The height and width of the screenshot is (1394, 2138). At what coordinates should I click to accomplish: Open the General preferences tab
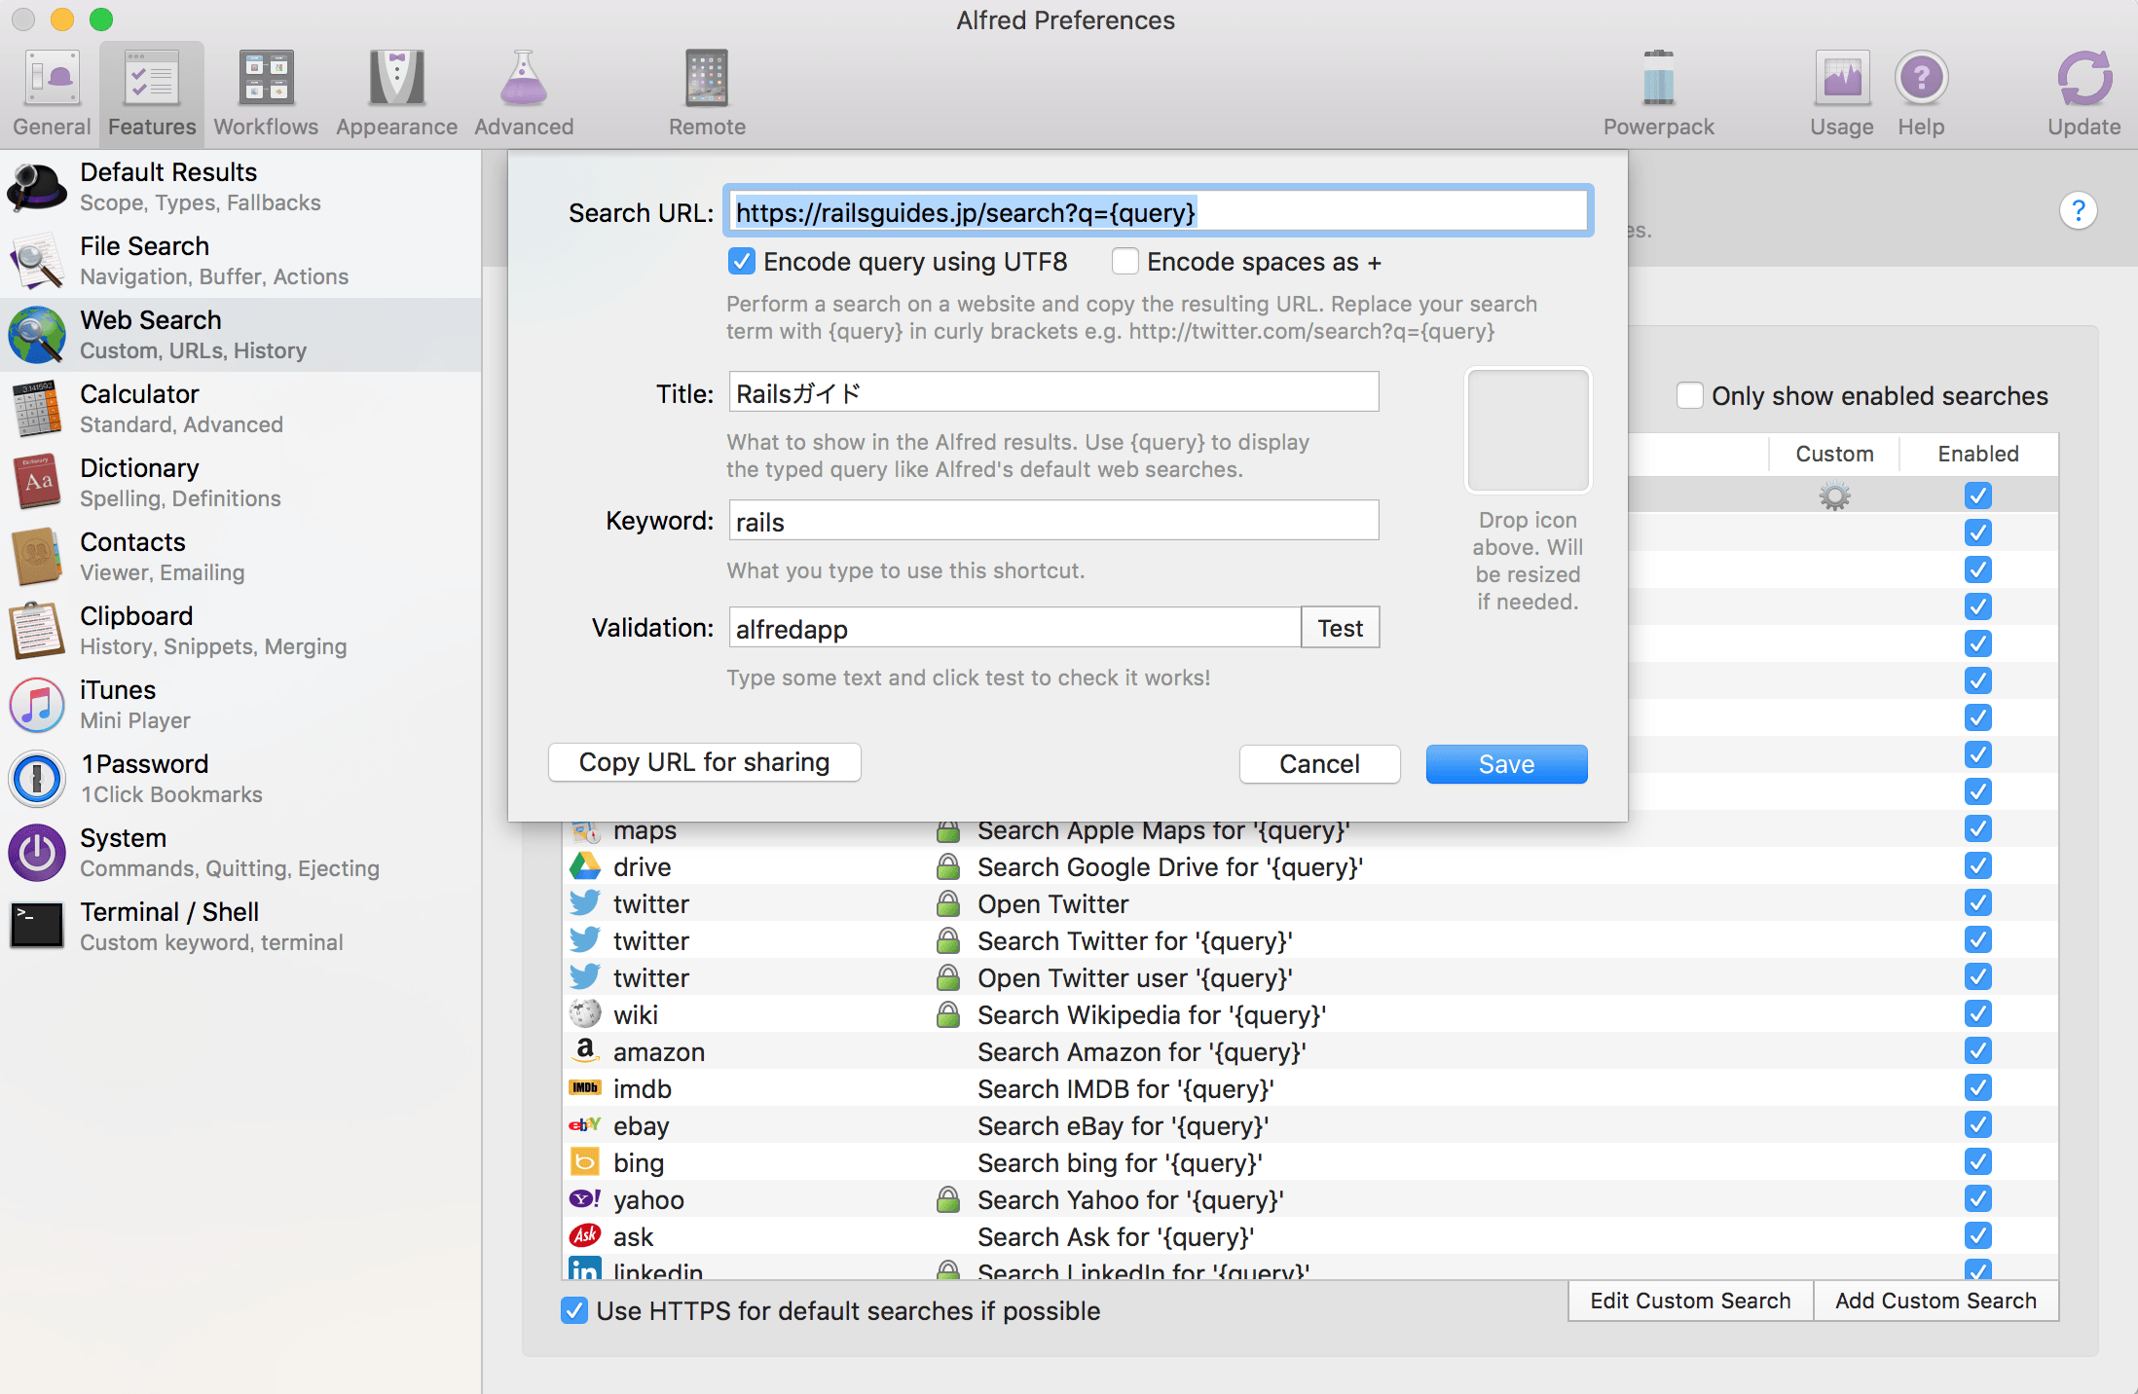pyautogui.click(x=52, y=93)
